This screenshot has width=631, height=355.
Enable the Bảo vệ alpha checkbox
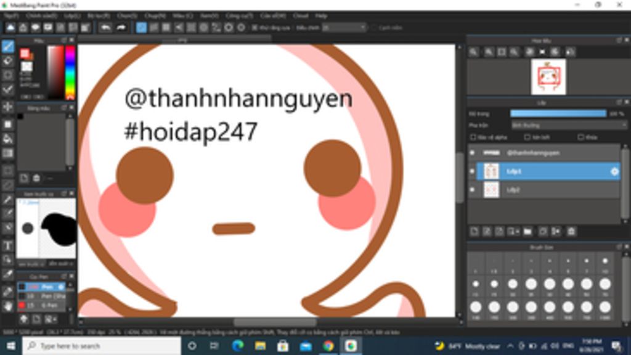click(473, 137)
